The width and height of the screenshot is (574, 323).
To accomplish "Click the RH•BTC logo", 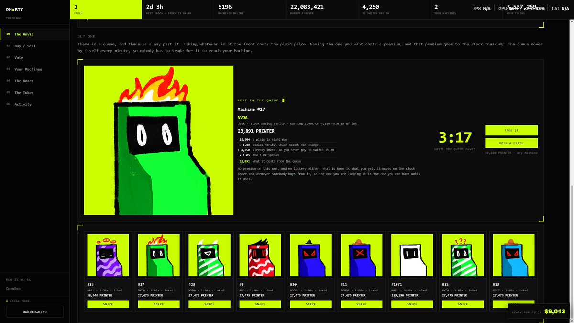I will [x=15, y=10].
